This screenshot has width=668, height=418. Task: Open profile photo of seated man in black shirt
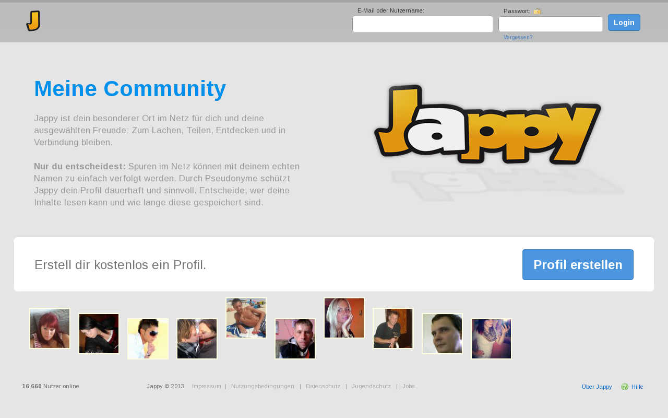coord(393,328)
